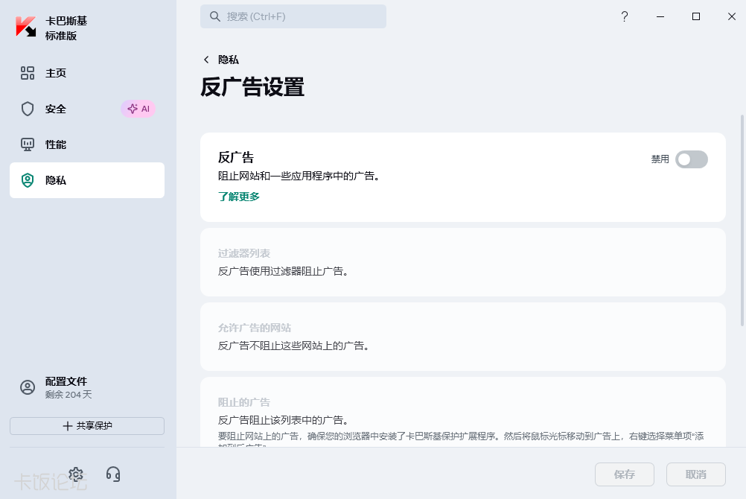Go back using the arrow beside 隐私
Viewport: 746px width, 499px height.
206,60
